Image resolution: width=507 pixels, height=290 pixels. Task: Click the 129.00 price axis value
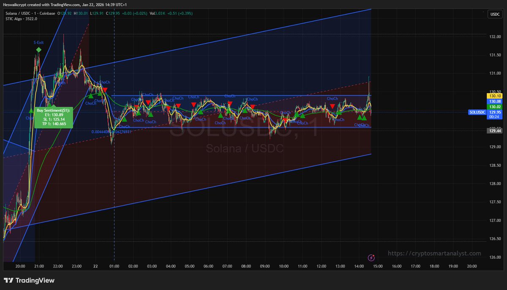point(494,147)
